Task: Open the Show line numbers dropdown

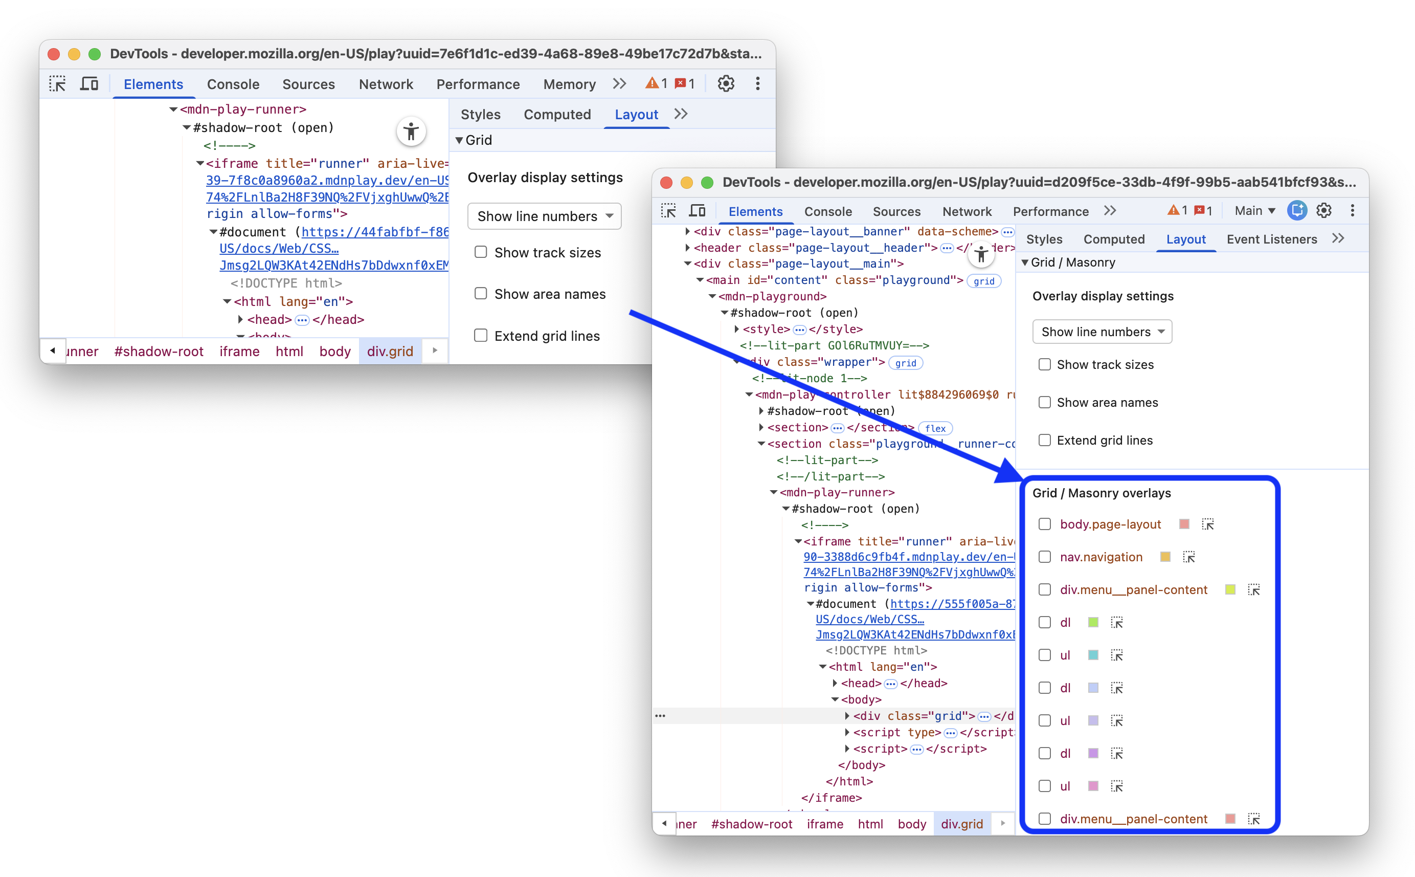Action: pyautogui.click(x=1102, y=331)
